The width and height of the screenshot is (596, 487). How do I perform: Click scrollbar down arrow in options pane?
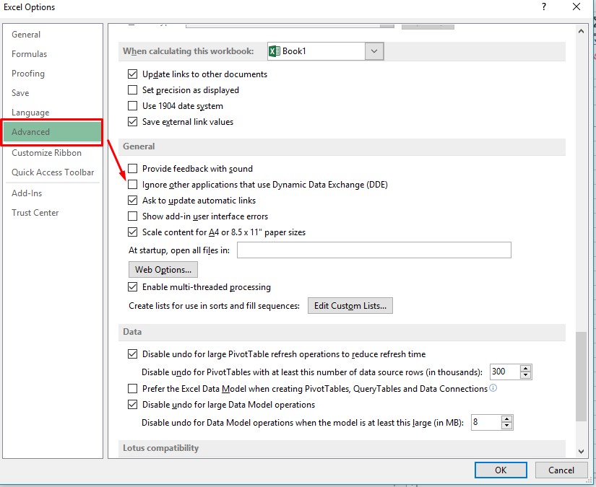[x=581, y=452]
